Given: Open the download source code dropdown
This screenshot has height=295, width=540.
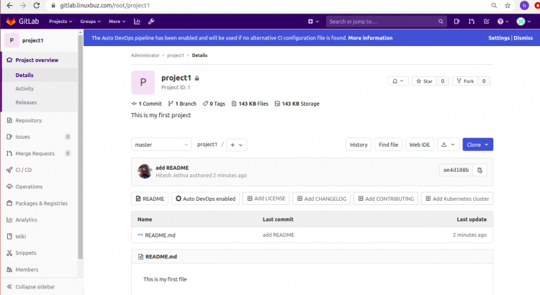Looking at the screenshot, I should coord(448,145).
